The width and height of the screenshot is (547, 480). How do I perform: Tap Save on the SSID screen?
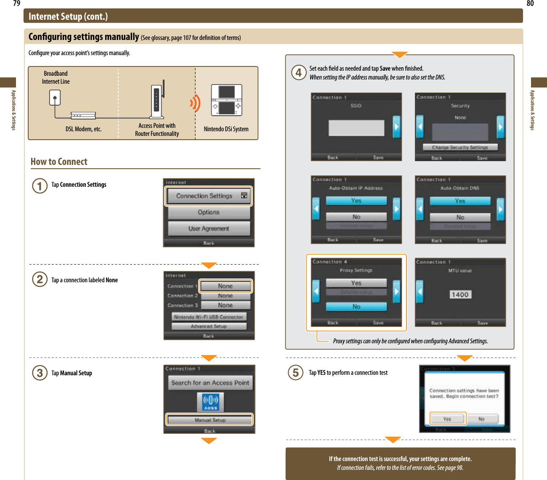click(379, 157)
